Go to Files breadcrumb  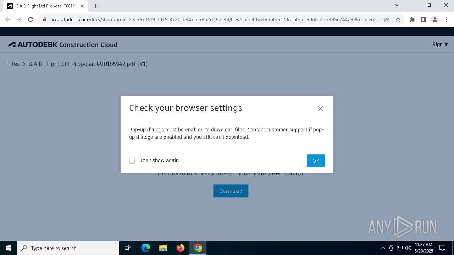tap(13, 64)
